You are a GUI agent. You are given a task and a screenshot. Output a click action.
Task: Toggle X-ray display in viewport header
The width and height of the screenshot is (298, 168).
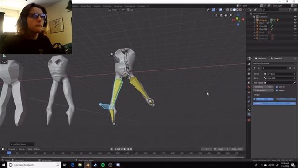click(x=228, y=10)
